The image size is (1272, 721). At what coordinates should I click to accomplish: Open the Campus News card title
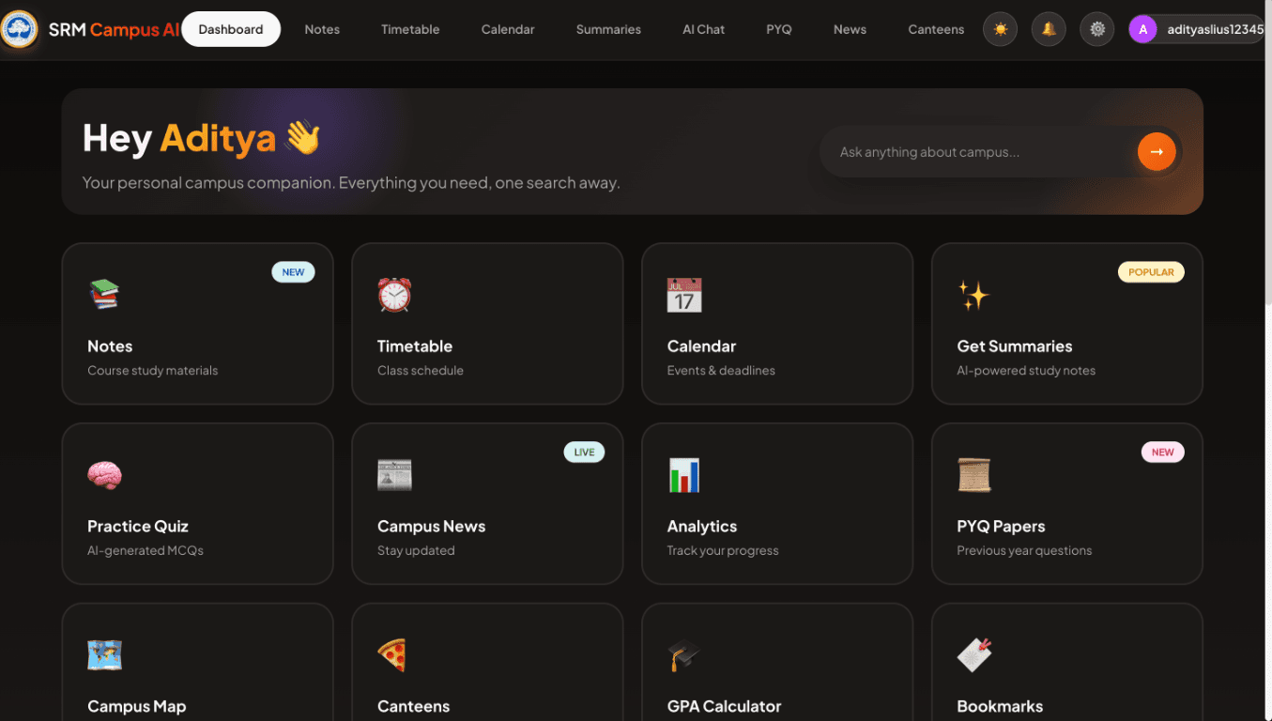tap(432, 527)
